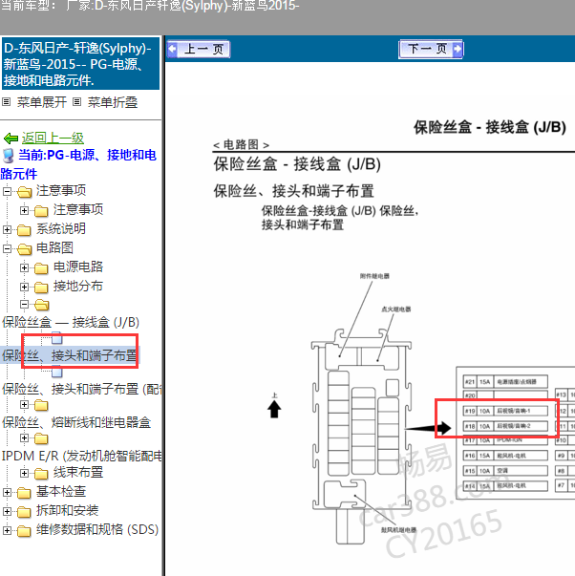Viewport: 575px width, 576px height.
Task: Expand folder node above 保险丝、熔断线和继电器盒
Action: point(24,404)
